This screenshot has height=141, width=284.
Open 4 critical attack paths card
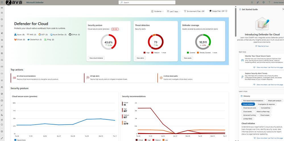[x=193, y=78]
